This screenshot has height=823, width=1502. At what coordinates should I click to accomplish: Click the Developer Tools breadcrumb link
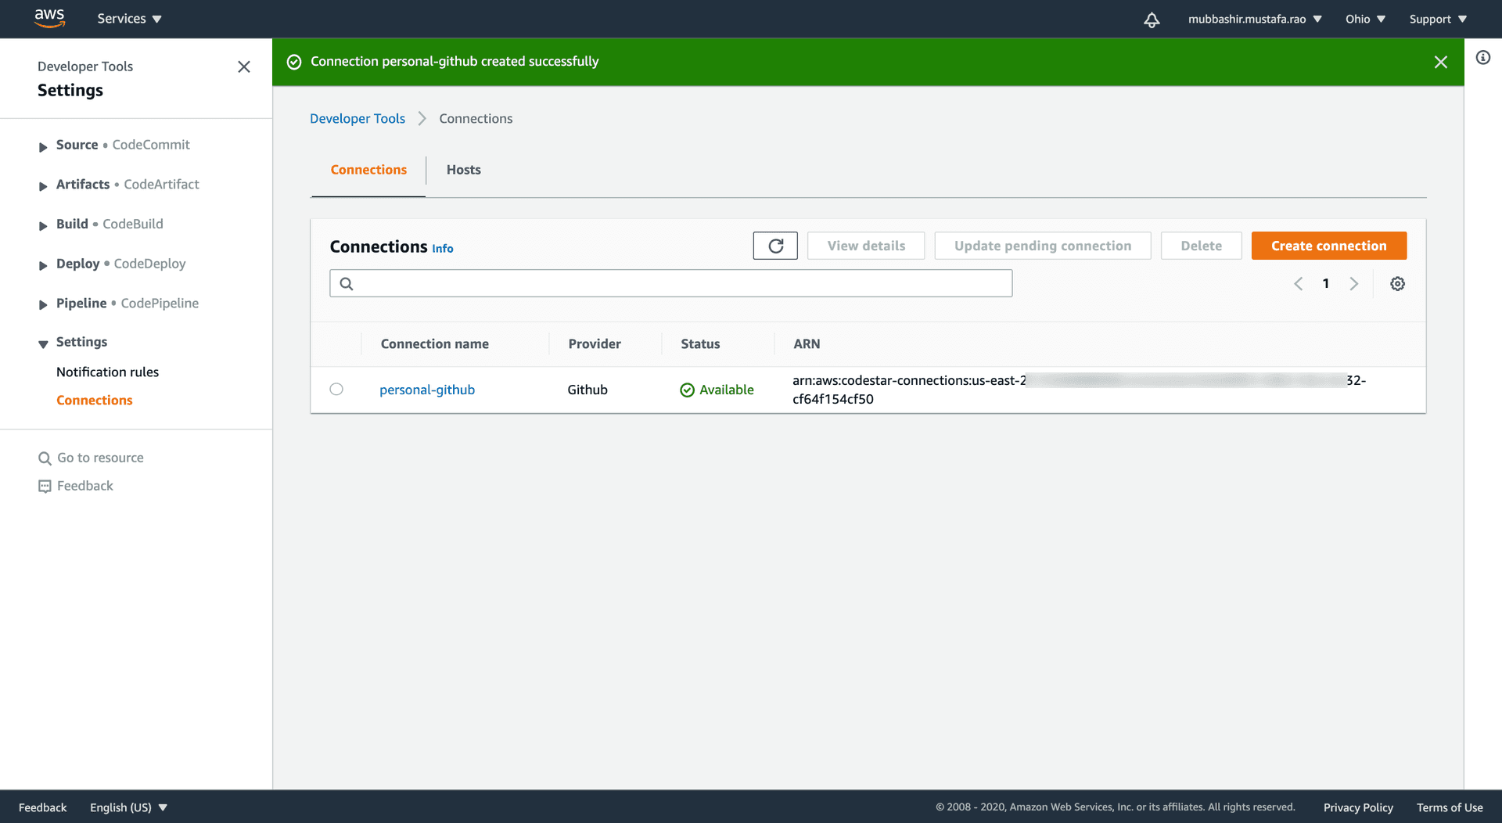point(358,118)
